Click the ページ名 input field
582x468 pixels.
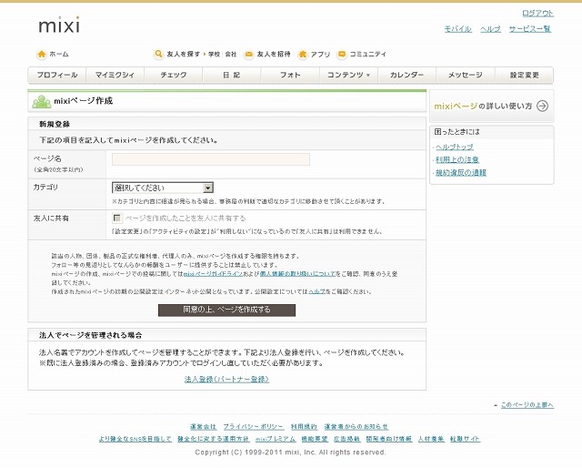[x=211, y=159]
